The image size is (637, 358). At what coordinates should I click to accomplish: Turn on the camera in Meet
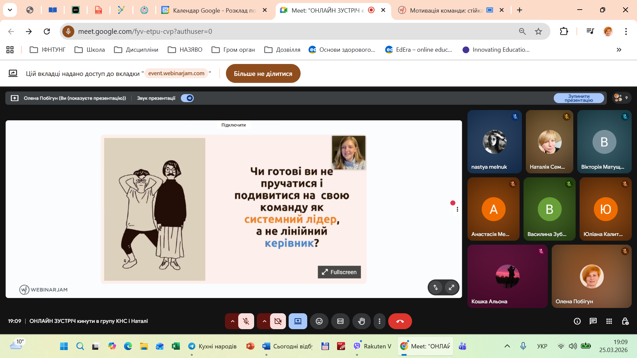(x=278, y=321)
